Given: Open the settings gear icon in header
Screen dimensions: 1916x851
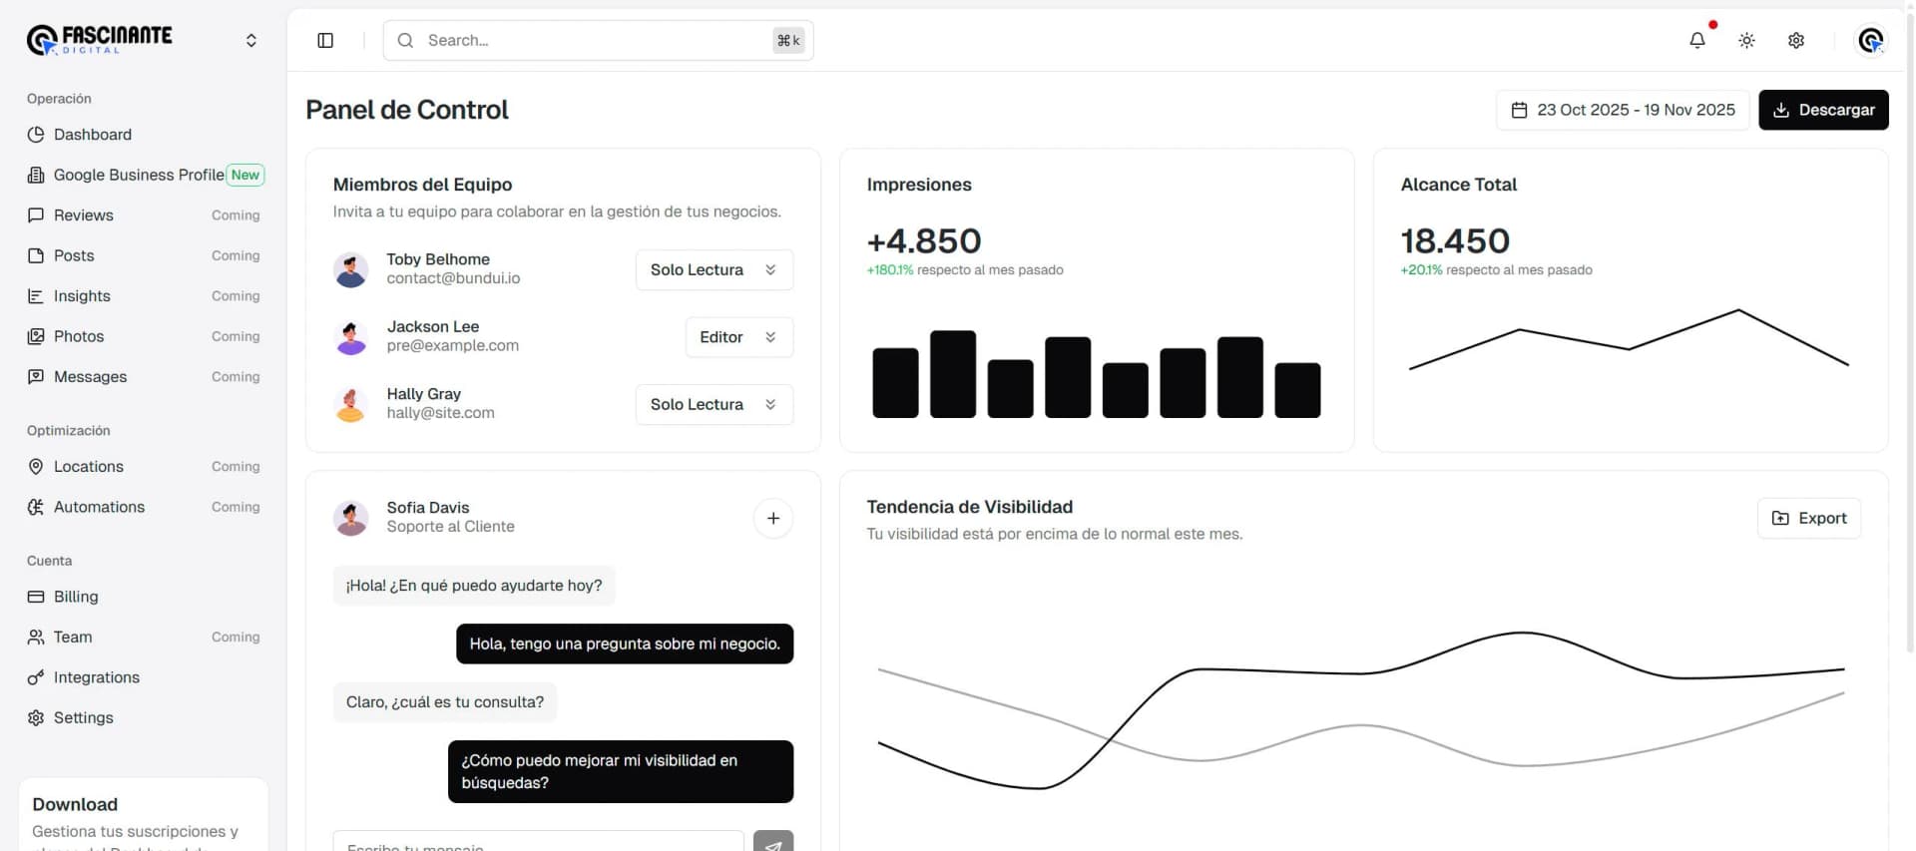Looking at the screenshot, I should (x=1795, y=41).
